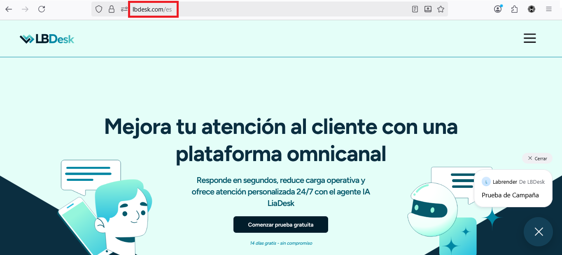Close the chat widget with round X button
562x255 pixels.
point(539,232)
